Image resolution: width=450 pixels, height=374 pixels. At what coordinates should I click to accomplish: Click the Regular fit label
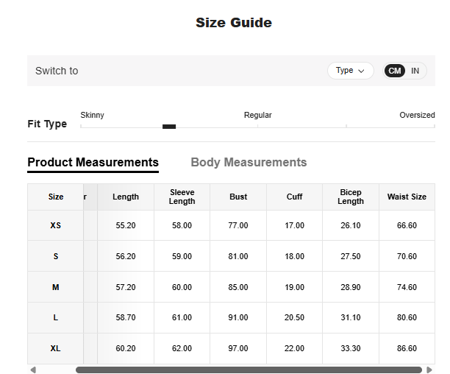(x=258, y=115)
